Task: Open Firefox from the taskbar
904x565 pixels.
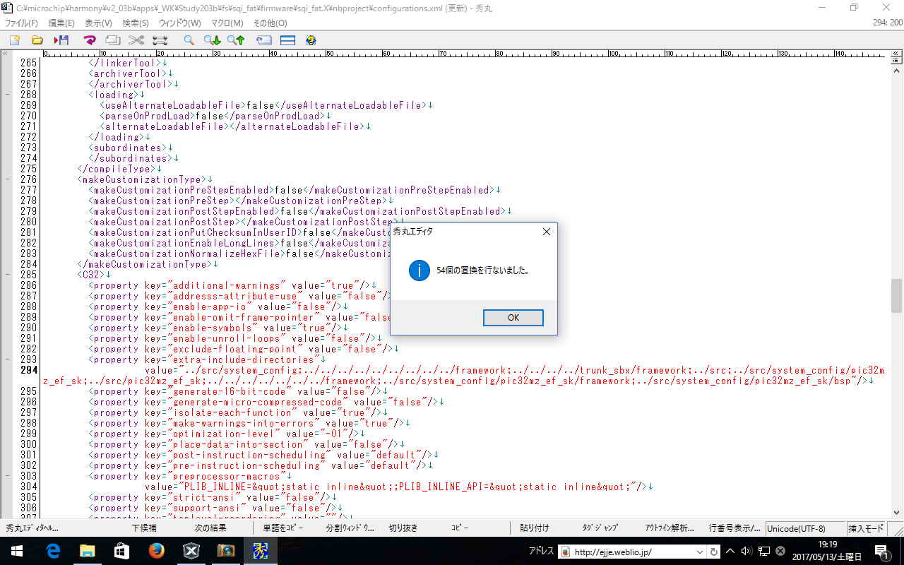Action: click(157, 551)
